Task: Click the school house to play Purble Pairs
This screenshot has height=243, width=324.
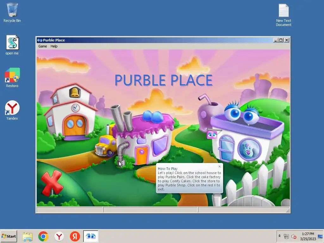Action: coord(70,112)
